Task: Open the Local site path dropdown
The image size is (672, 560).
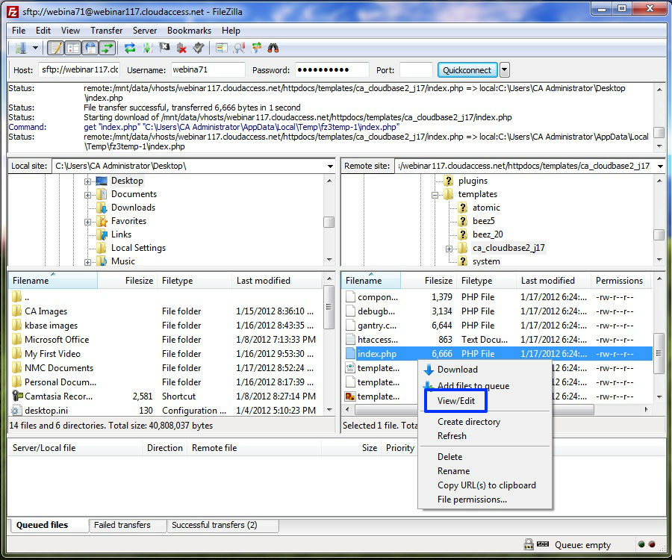Action: (330, 166)
